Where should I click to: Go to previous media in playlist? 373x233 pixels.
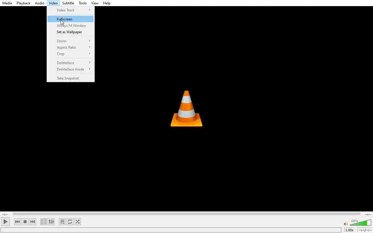point(17,222)
